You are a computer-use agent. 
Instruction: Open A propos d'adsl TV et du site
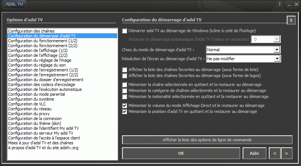click(63, 148)
